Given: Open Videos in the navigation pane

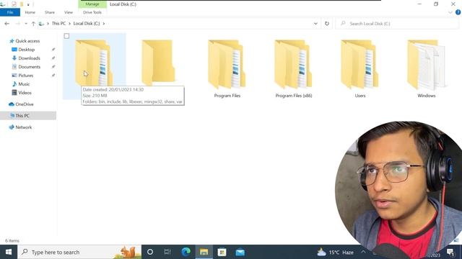Looking at the screenshot, I should (25, 93).
